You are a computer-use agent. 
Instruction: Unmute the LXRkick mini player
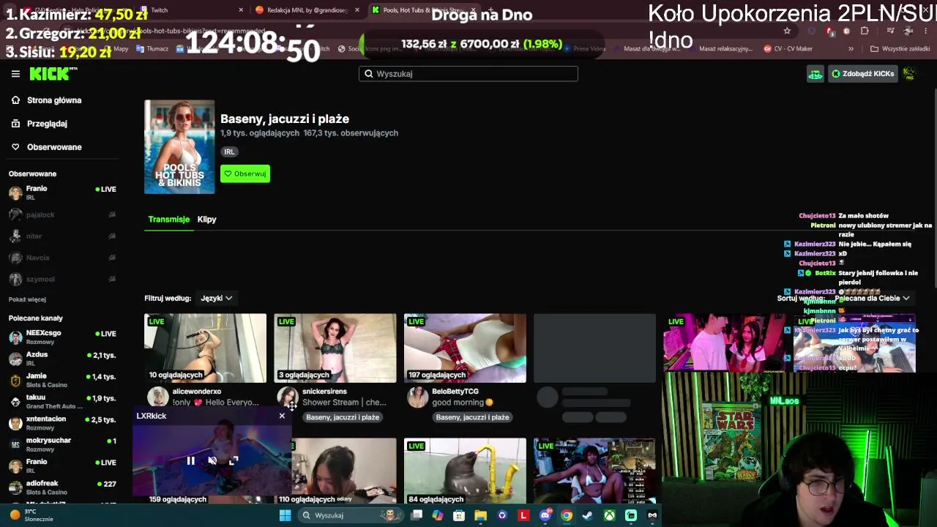pos(212,460)
